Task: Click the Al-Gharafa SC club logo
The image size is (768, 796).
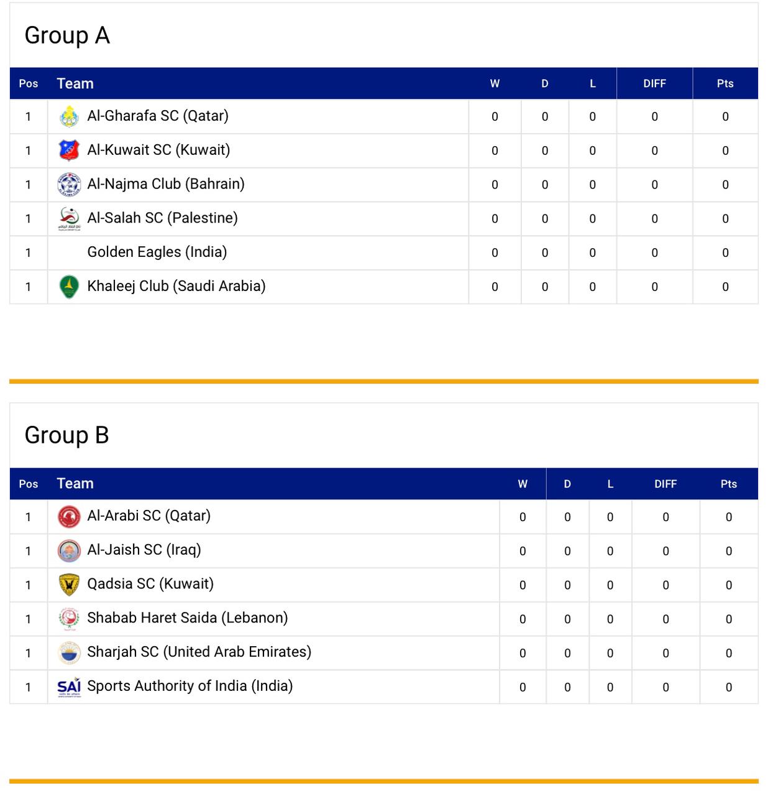Action: (x=69, y=116)
